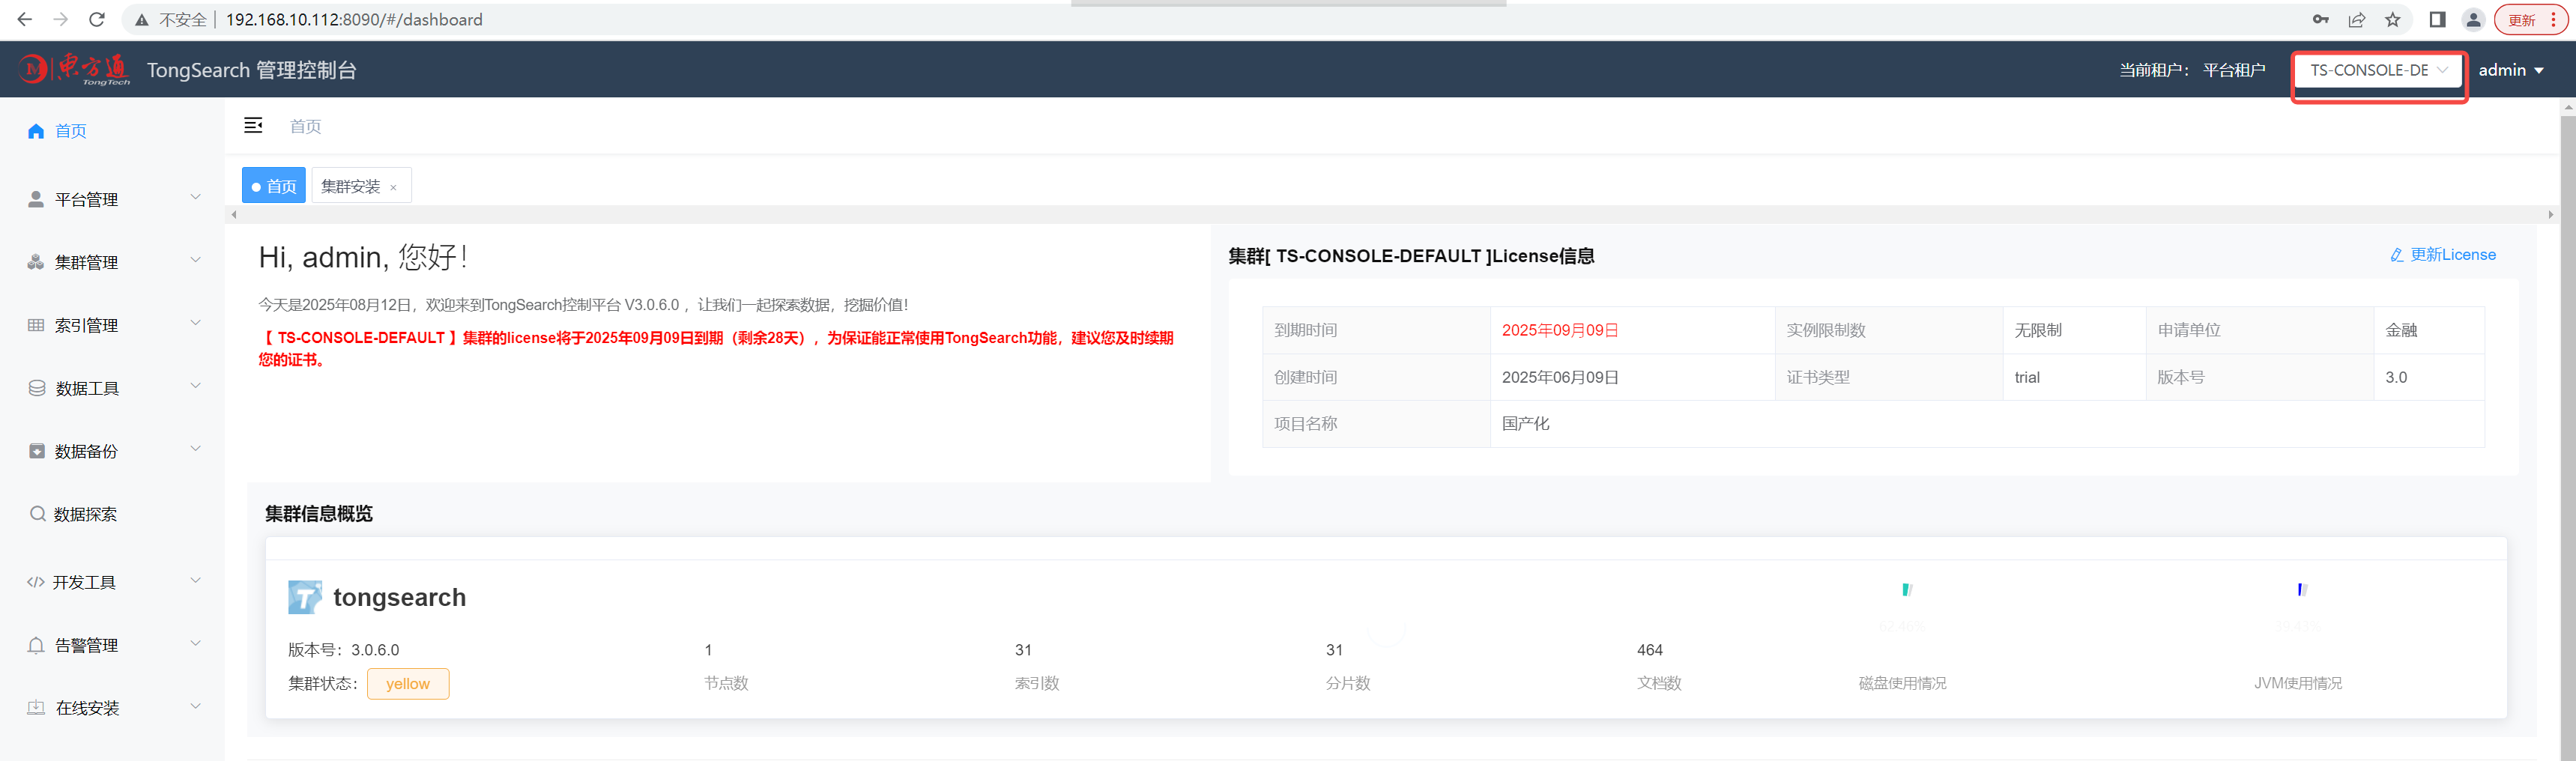Open the 索引管理 sidebar menu
Viewport: 2576px width, 761px height.
coord(112,325)
